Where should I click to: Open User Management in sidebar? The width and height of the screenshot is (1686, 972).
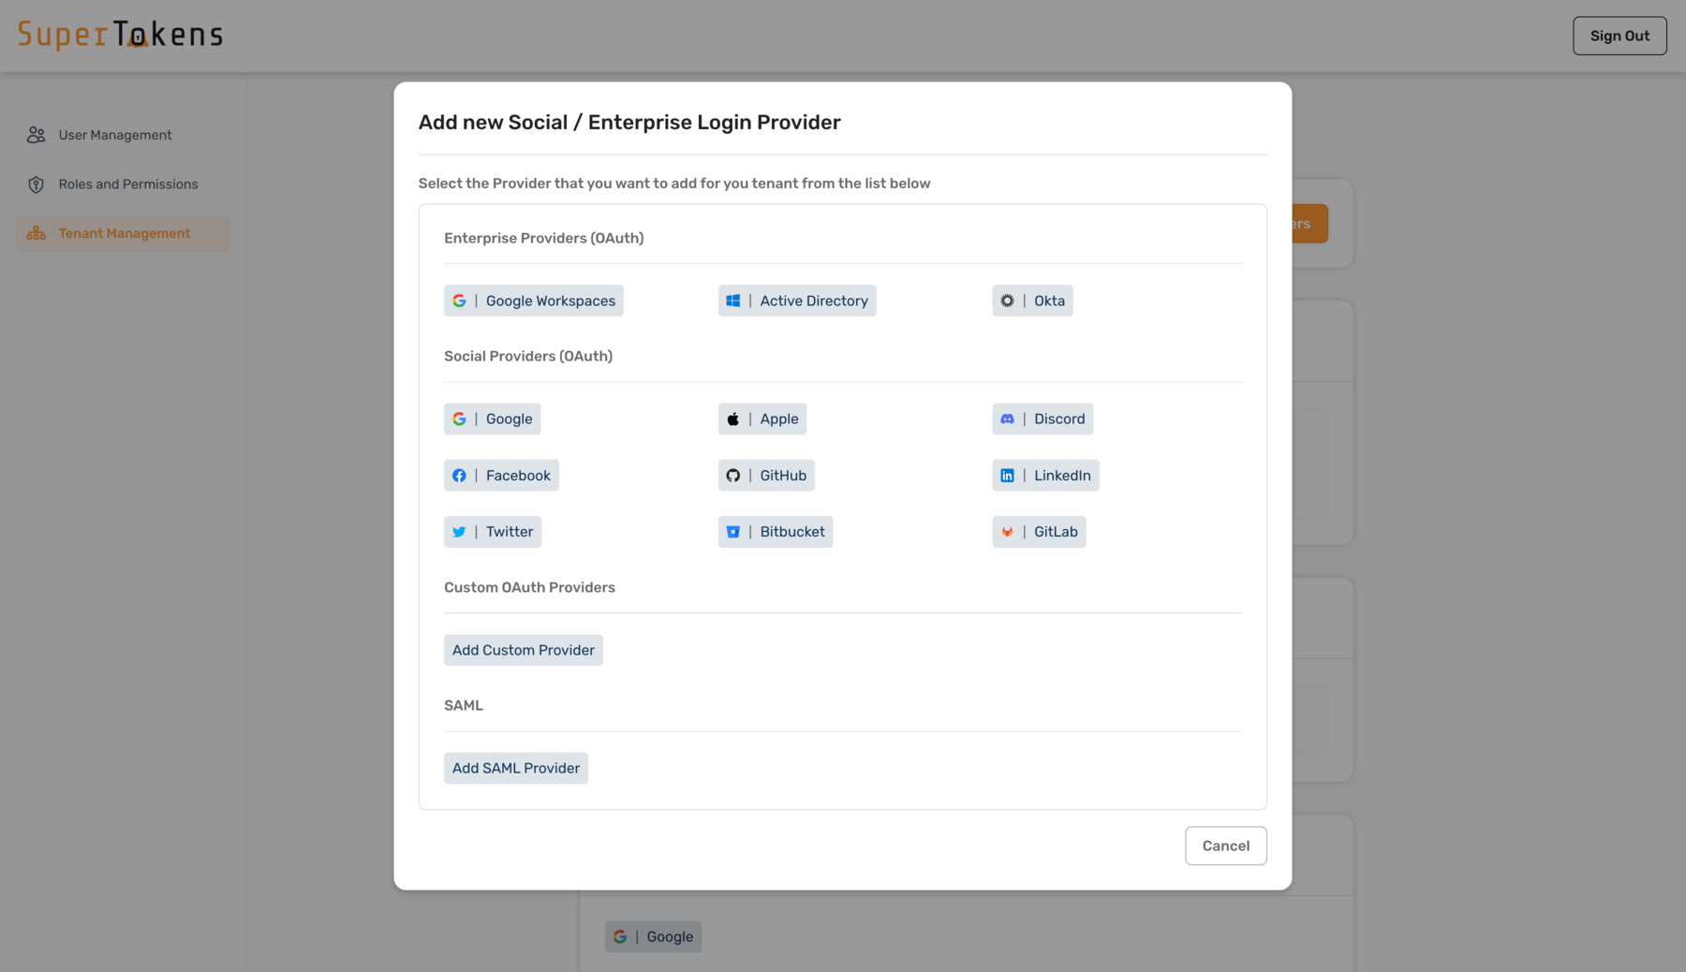pos(114,135)
